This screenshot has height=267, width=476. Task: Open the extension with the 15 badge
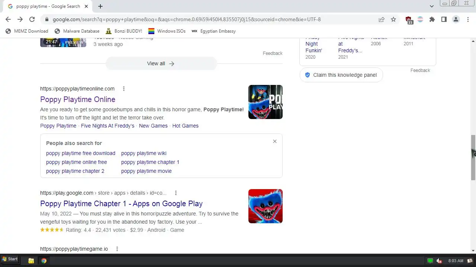pyautogui.click(x=409, y=20)
